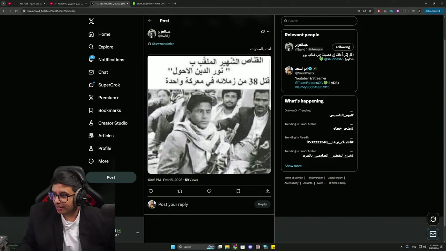446x251 pixels.
Task: Click the browser zoom magnifier icon
Action: coord(359,11)
